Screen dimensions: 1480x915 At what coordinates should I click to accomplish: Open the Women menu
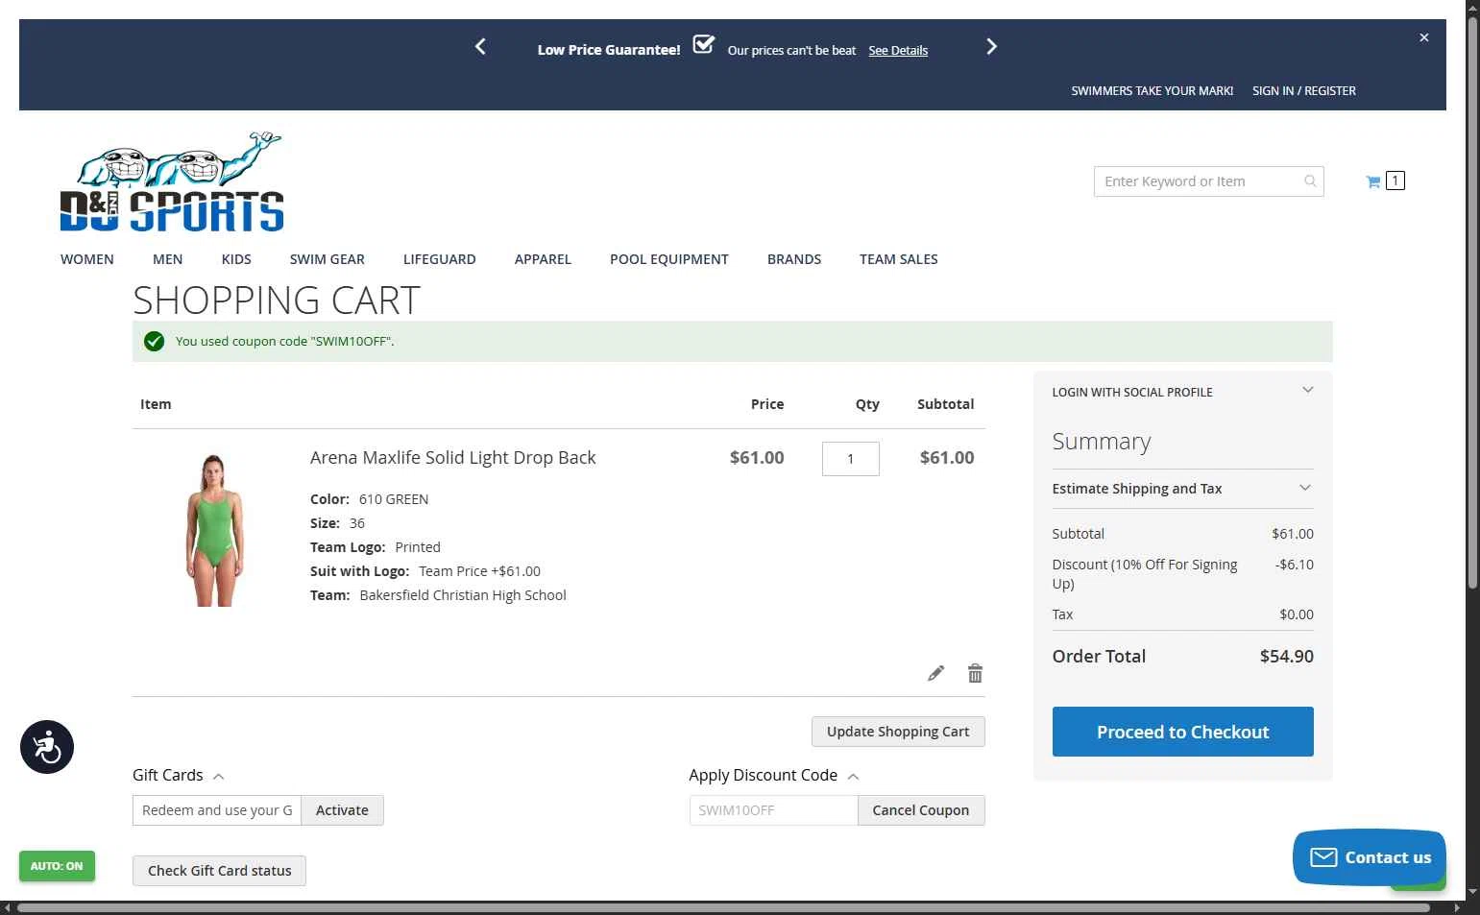point(87,259)
